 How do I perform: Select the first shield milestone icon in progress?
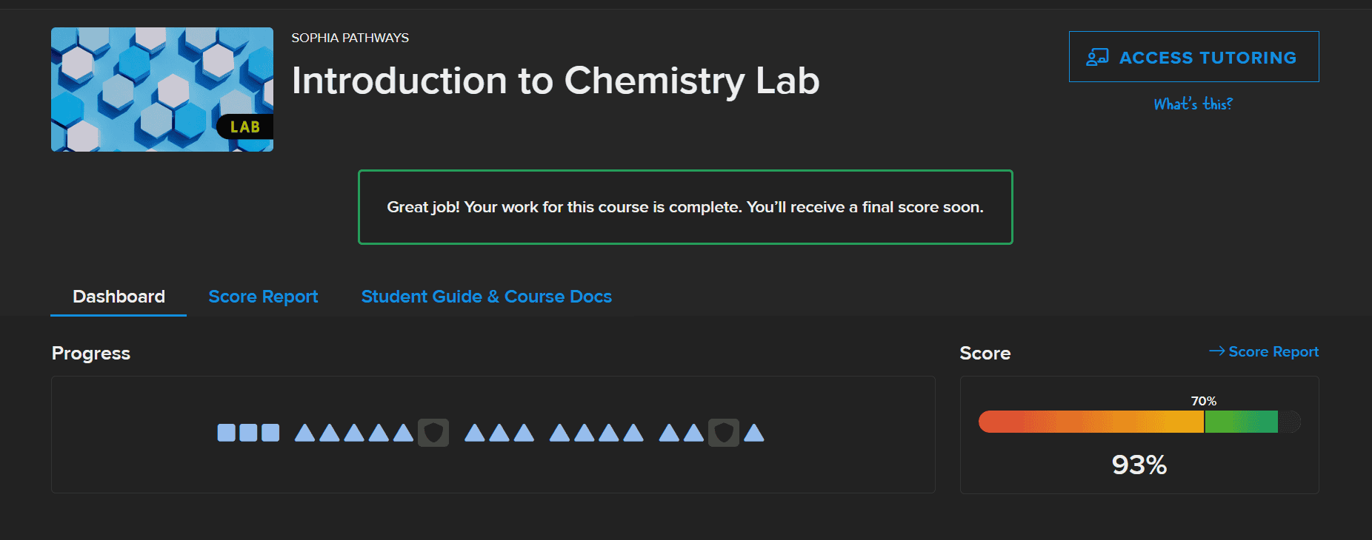point(434,433)
